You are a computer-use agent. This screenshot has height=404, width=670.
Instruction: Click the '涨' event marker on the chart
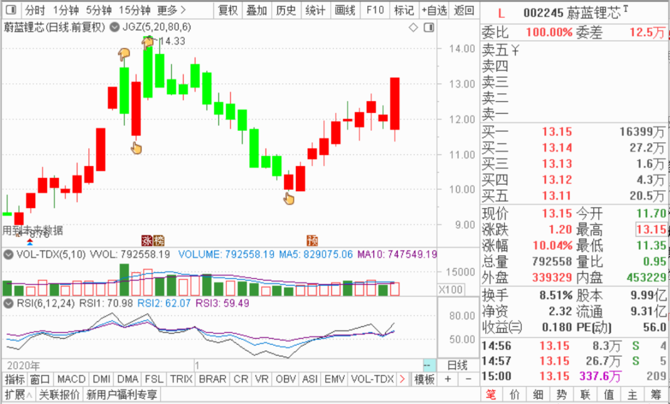coord(147,241)
